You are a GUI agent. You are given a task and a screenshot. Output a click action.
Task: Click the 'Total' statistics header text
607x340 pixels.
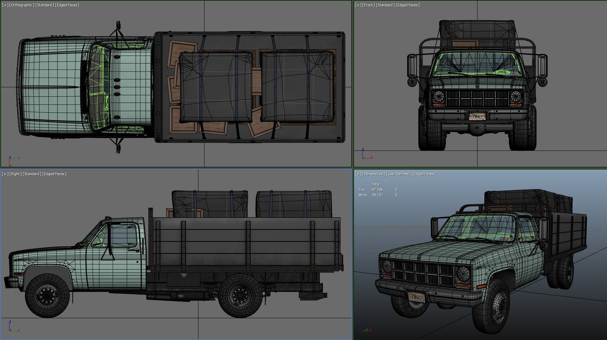376,184
